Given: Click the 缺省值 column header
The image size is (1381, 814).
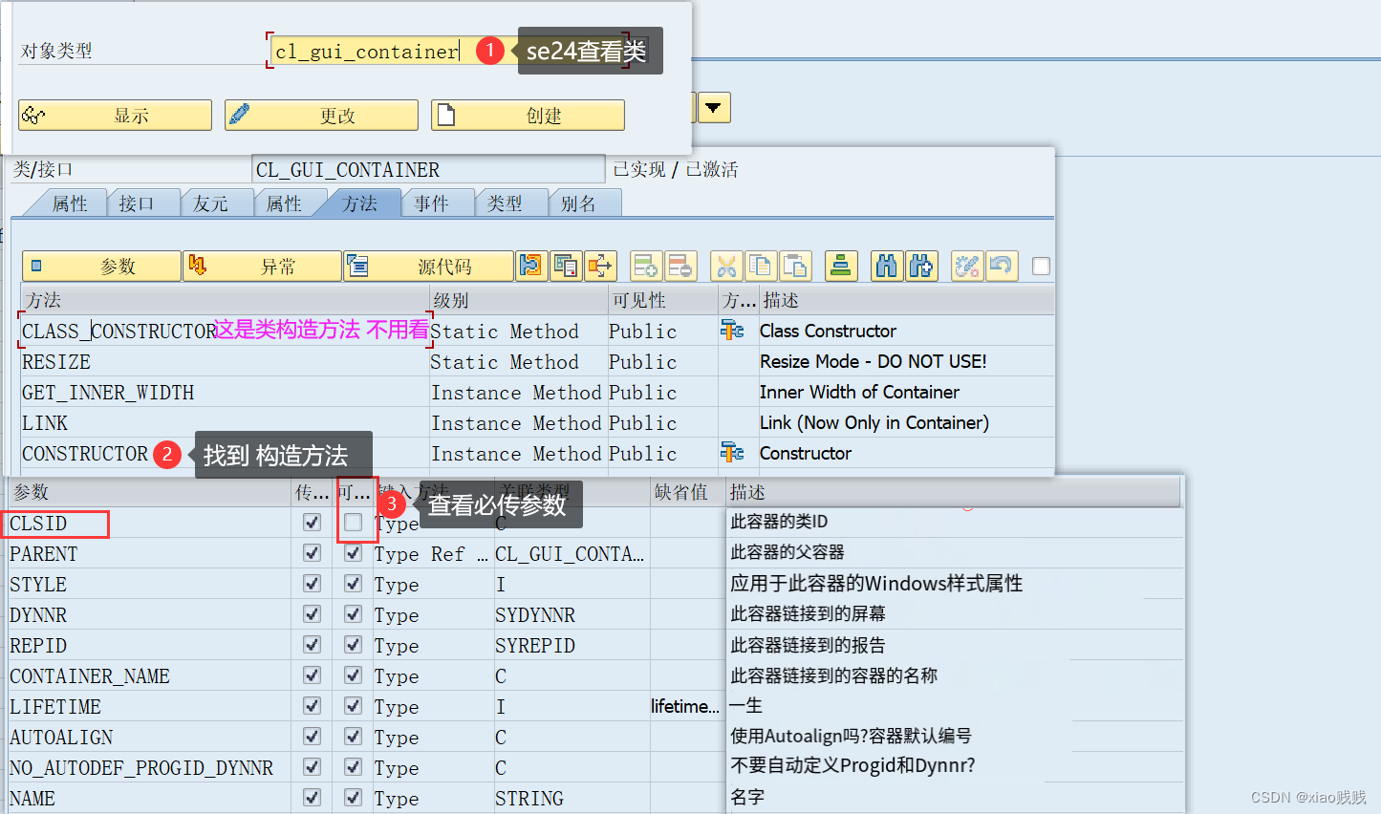Looking at the screenshot, I should point(688,492).
